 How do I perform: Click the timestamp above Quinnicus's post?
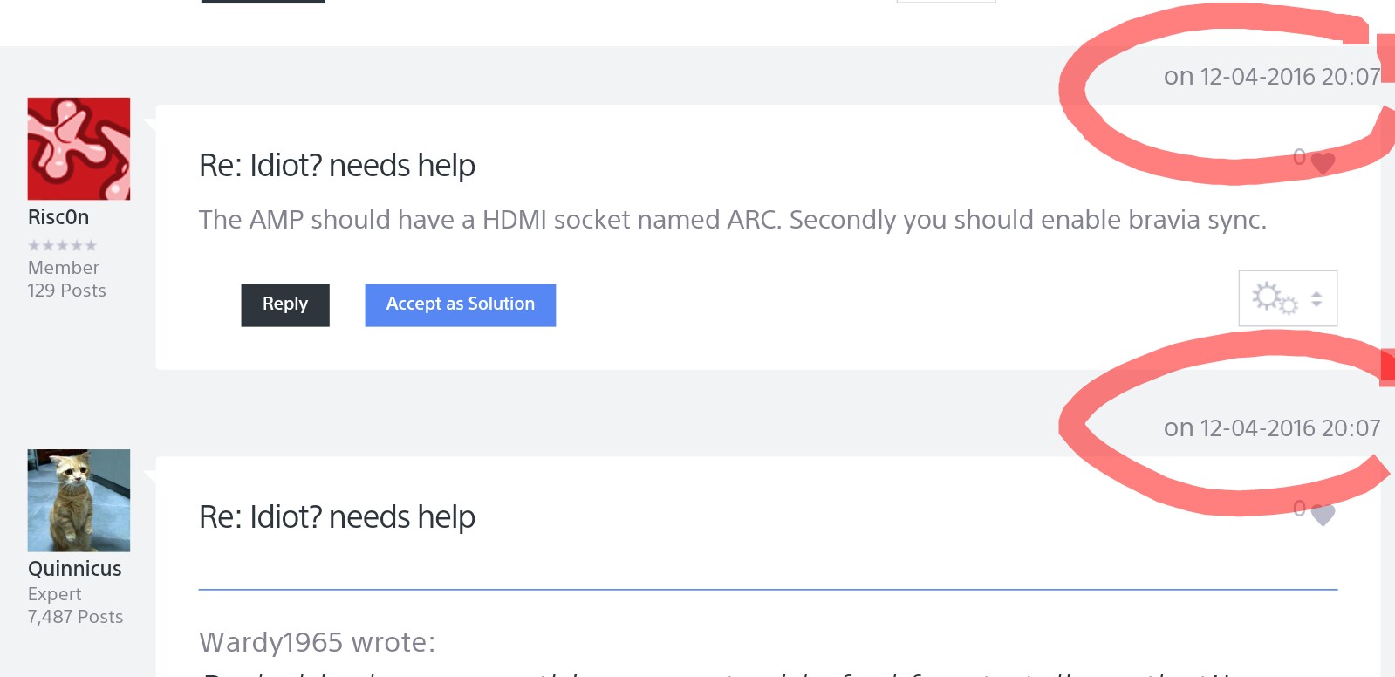click(x=1271, y=428)
